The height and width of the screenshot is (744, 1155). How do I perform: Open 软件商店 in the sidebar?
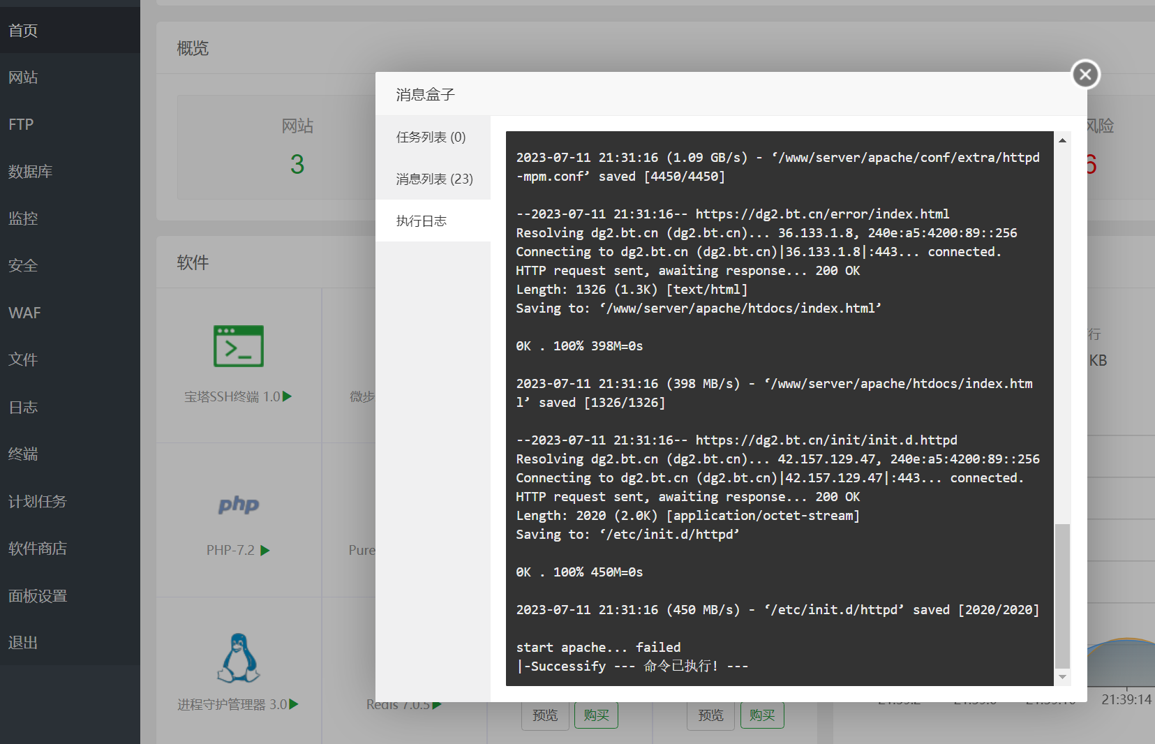(70, 549)
